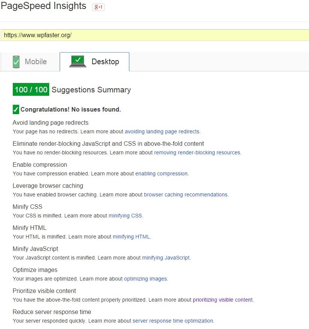Image resolution: width=309 pixels, height=329 pixels.
Task: Click the PageSpeed Insights title
Action: tap(44, 6)
